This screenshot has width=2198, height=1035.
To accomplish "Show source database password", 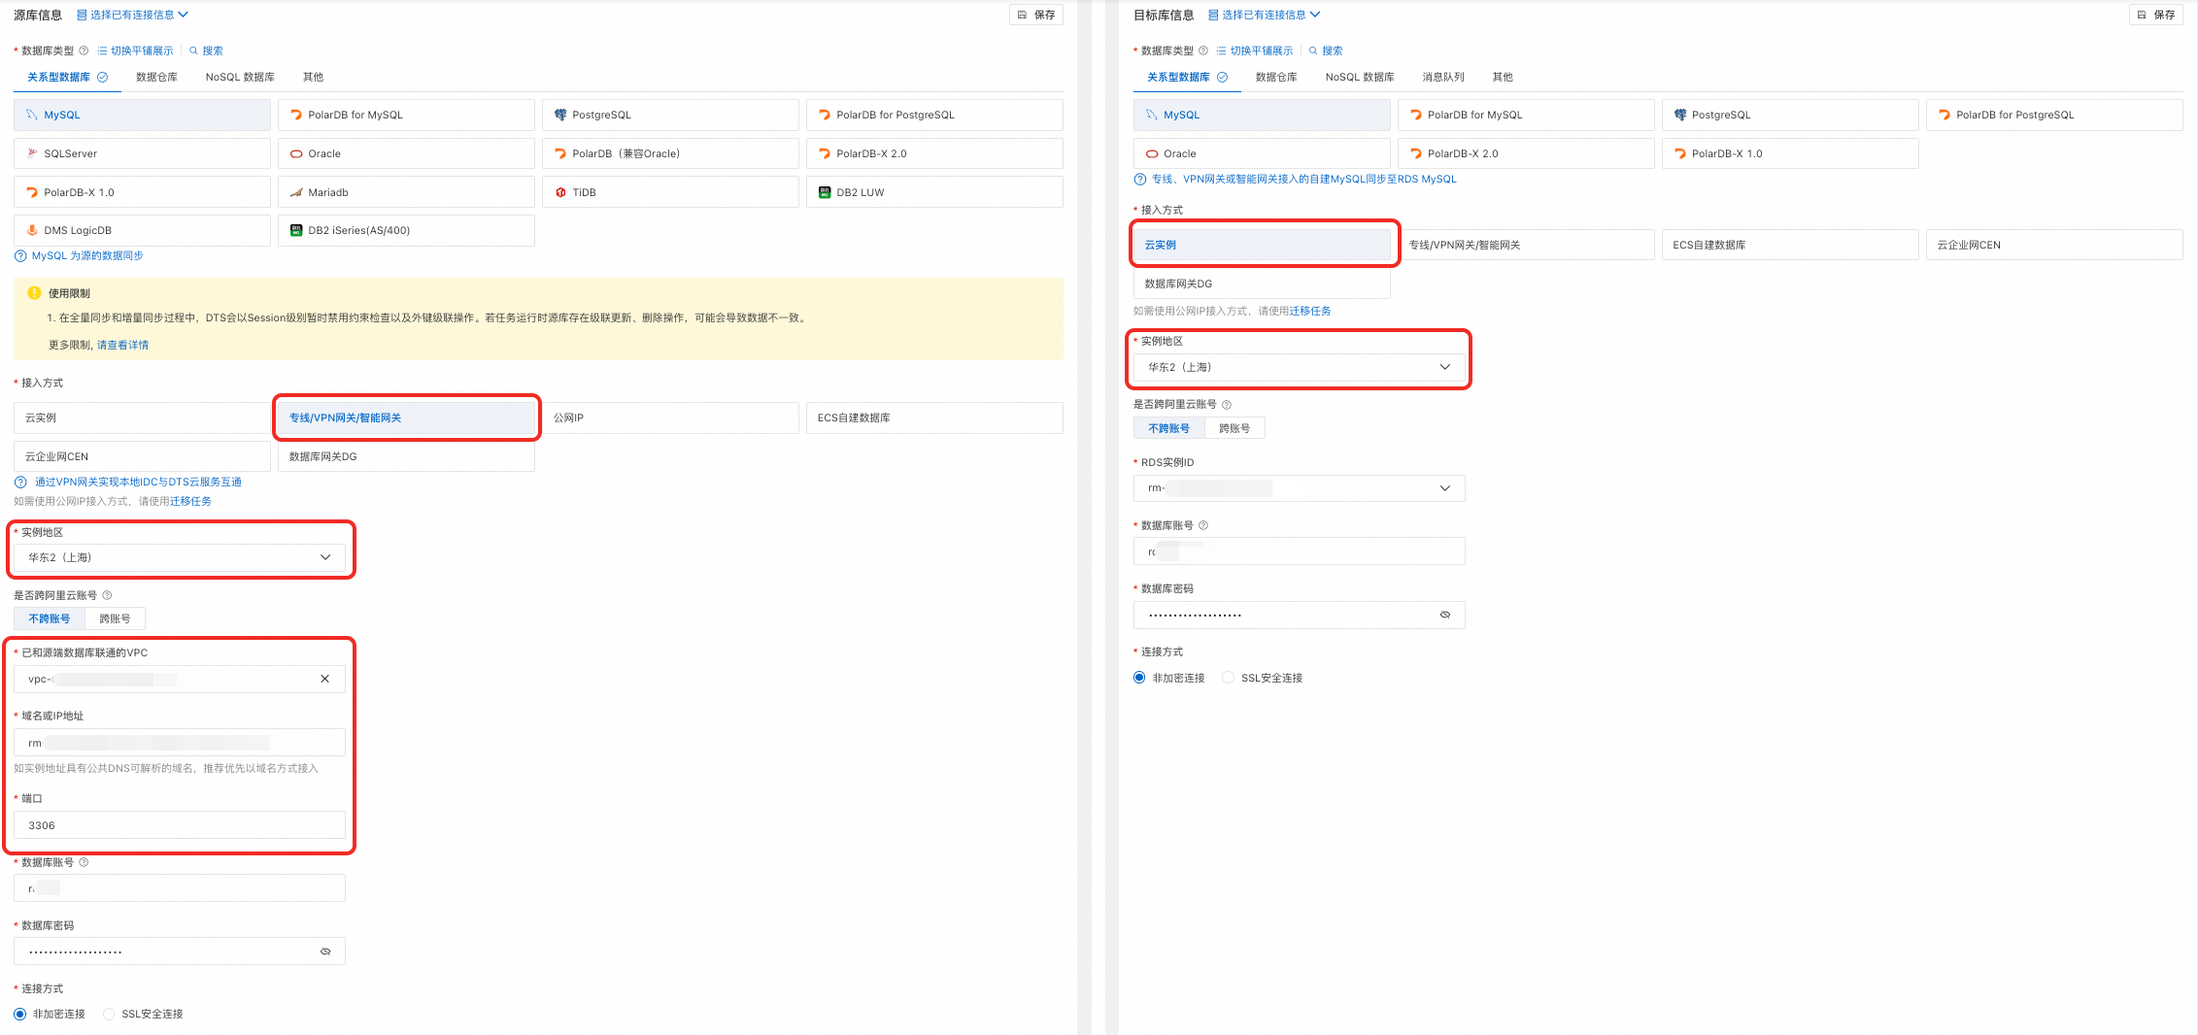I will pos(325,952).
